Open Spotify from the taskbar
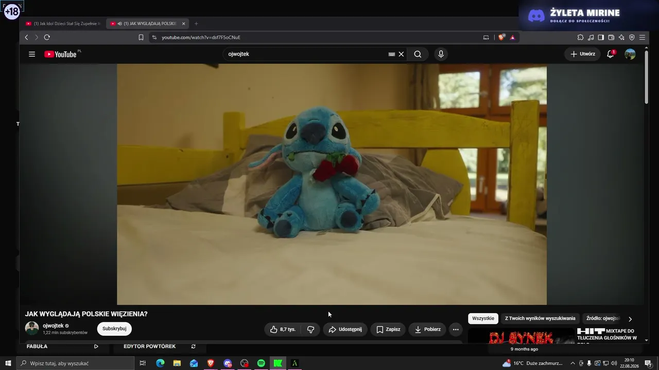Image resolution: width=659 pixels, height=370 pixels. click(x=261, y=363)
